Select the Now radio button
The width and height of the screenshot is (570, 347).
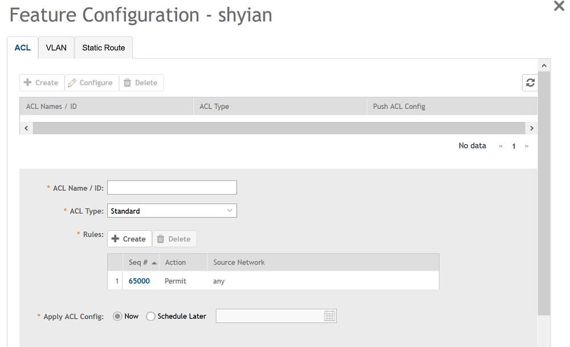click(x=117, y=316)
